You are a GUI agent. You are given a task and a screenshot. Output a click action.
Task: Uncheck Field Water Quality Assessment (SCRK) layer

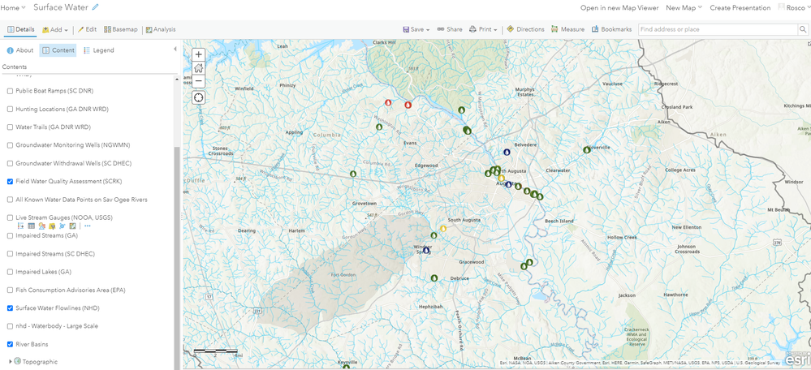tap(10, 182)
